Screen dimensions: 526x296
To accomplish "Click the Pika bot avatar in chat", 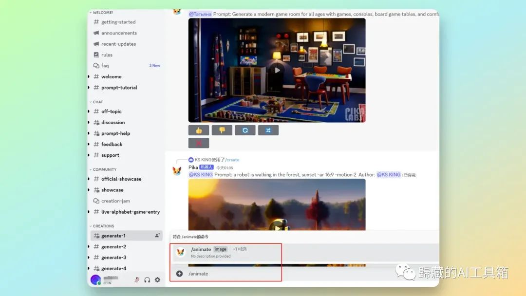I will pos(177,171).
